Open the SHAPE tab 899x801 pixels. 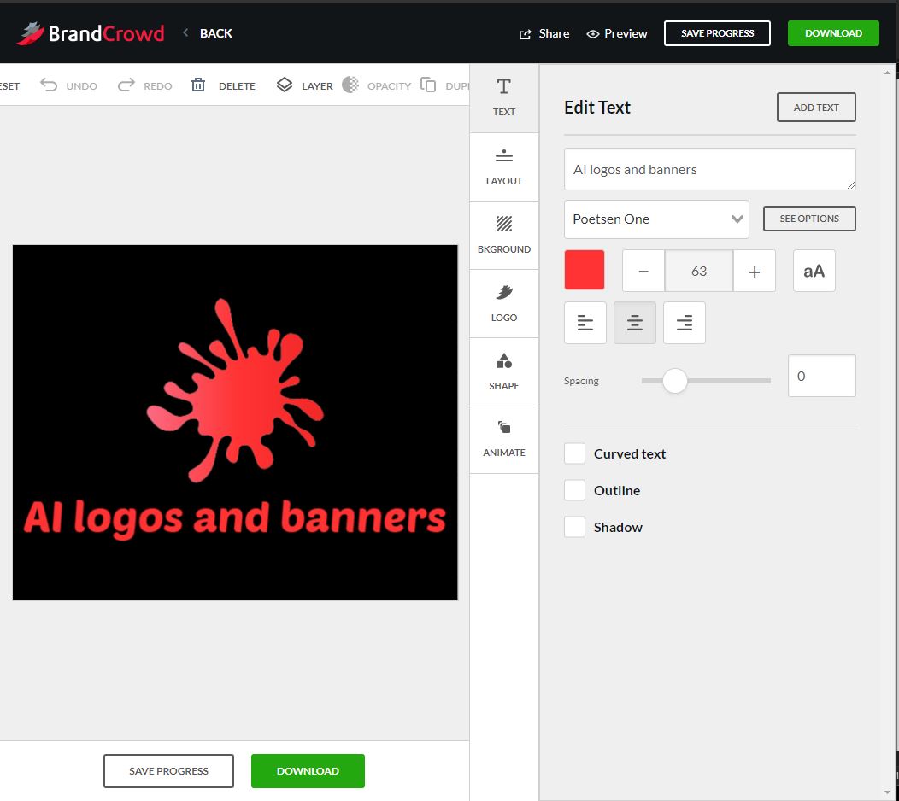(x=504, y=371)
